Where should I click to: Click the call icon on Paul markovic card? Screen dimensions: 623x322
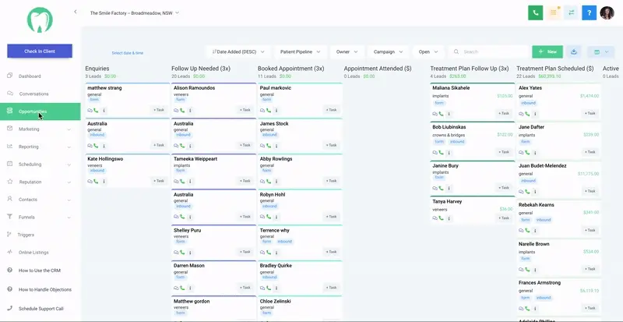coord(268,110)
